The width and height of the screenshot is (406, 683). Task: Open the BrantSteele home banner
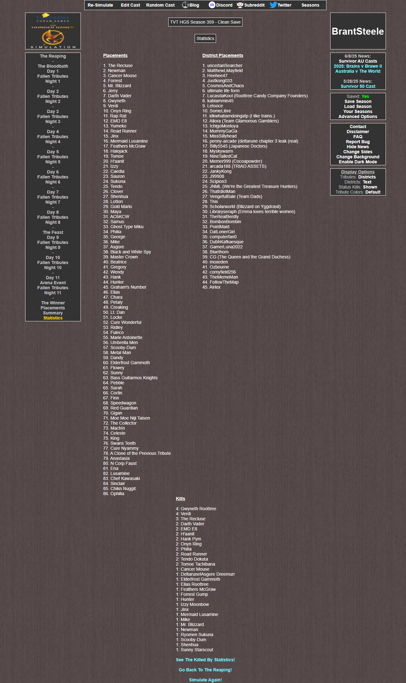coord(358,31)
